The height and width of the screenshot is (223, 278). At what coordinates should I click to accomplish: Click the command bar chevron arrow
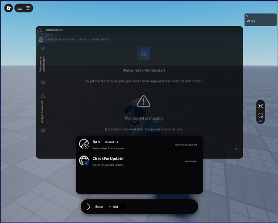pos(88,206)
